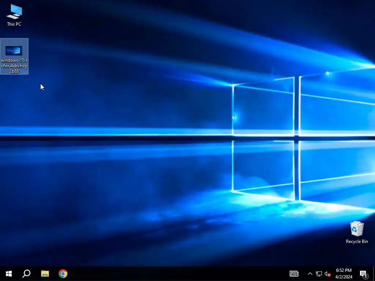Select the This PC desktop icon
The image size is (375, 281).
coord(14,15)
